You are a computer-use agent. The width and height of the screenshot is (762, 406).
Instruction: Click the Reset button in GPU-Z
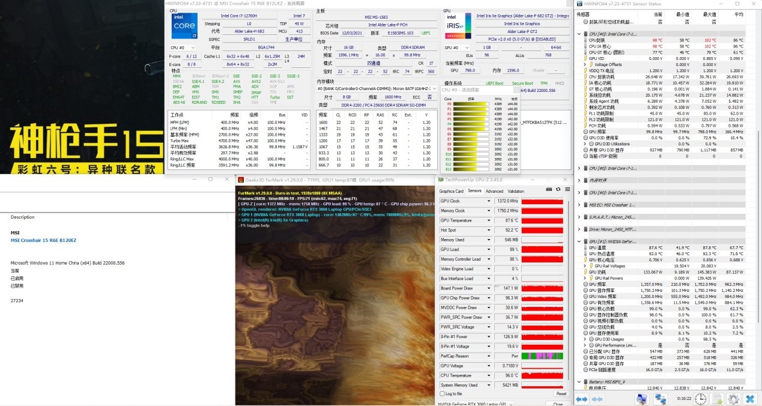[x=561, y=394]
